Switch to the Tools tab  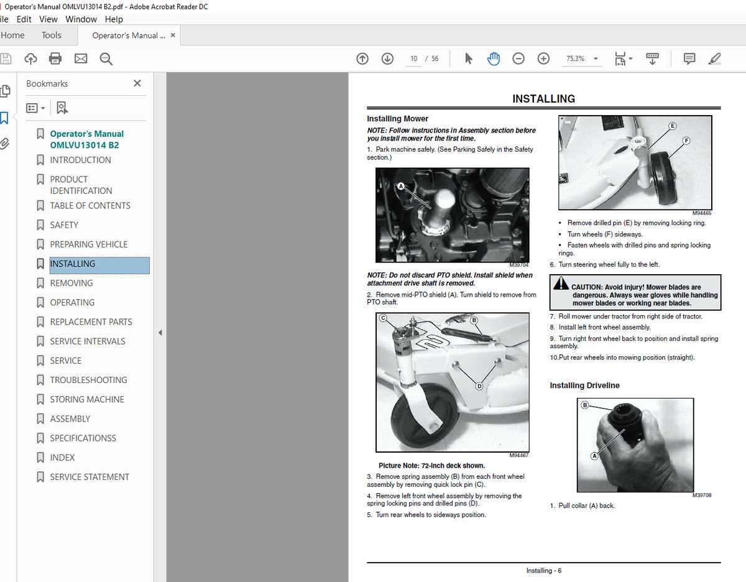coord(52,35)
